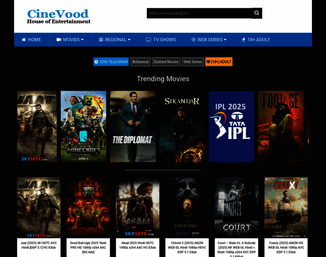Screen dimensions: 326x257
Task: Open the IPL 2025 trending poster
Action: tap(231, 126)
